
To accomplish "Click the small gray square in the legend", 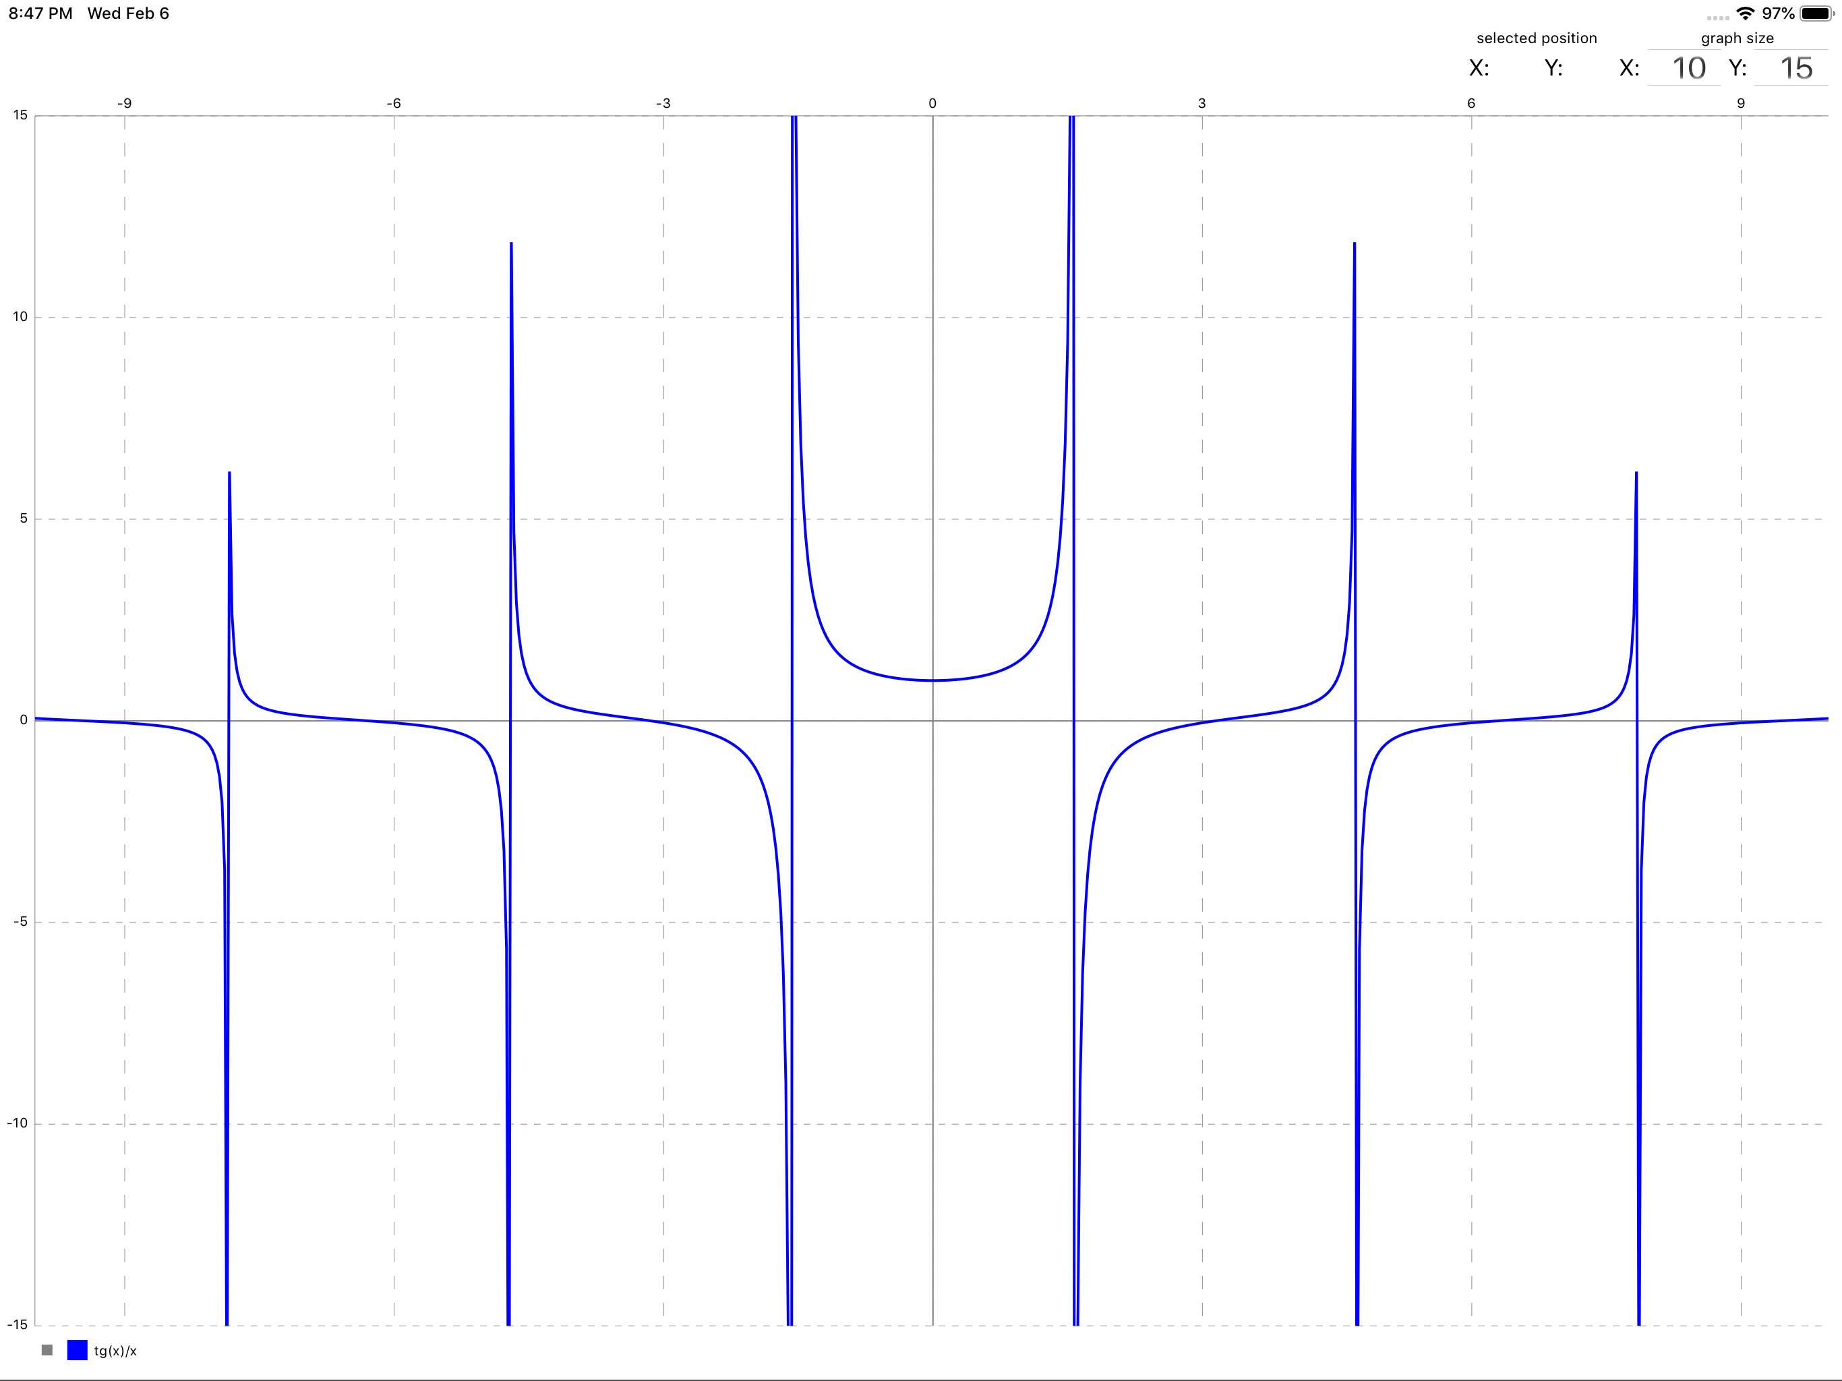I will [x=47, y=1350].
